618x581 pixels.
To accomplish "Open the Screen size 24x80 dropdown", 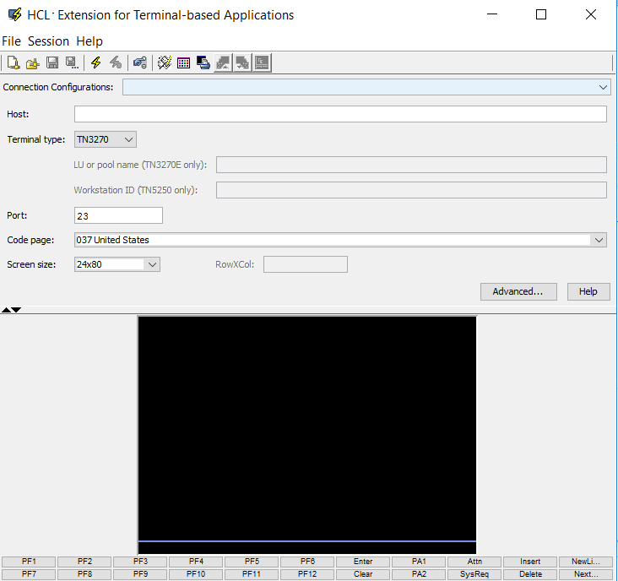I will pos(152,264).
